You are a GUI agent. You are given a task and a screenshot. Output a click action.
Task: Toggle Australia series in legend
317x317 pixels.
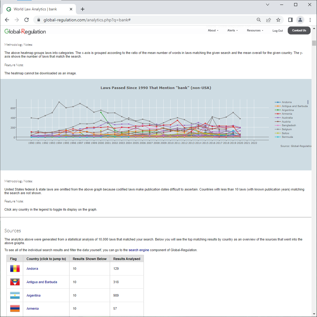click(284, 118)
